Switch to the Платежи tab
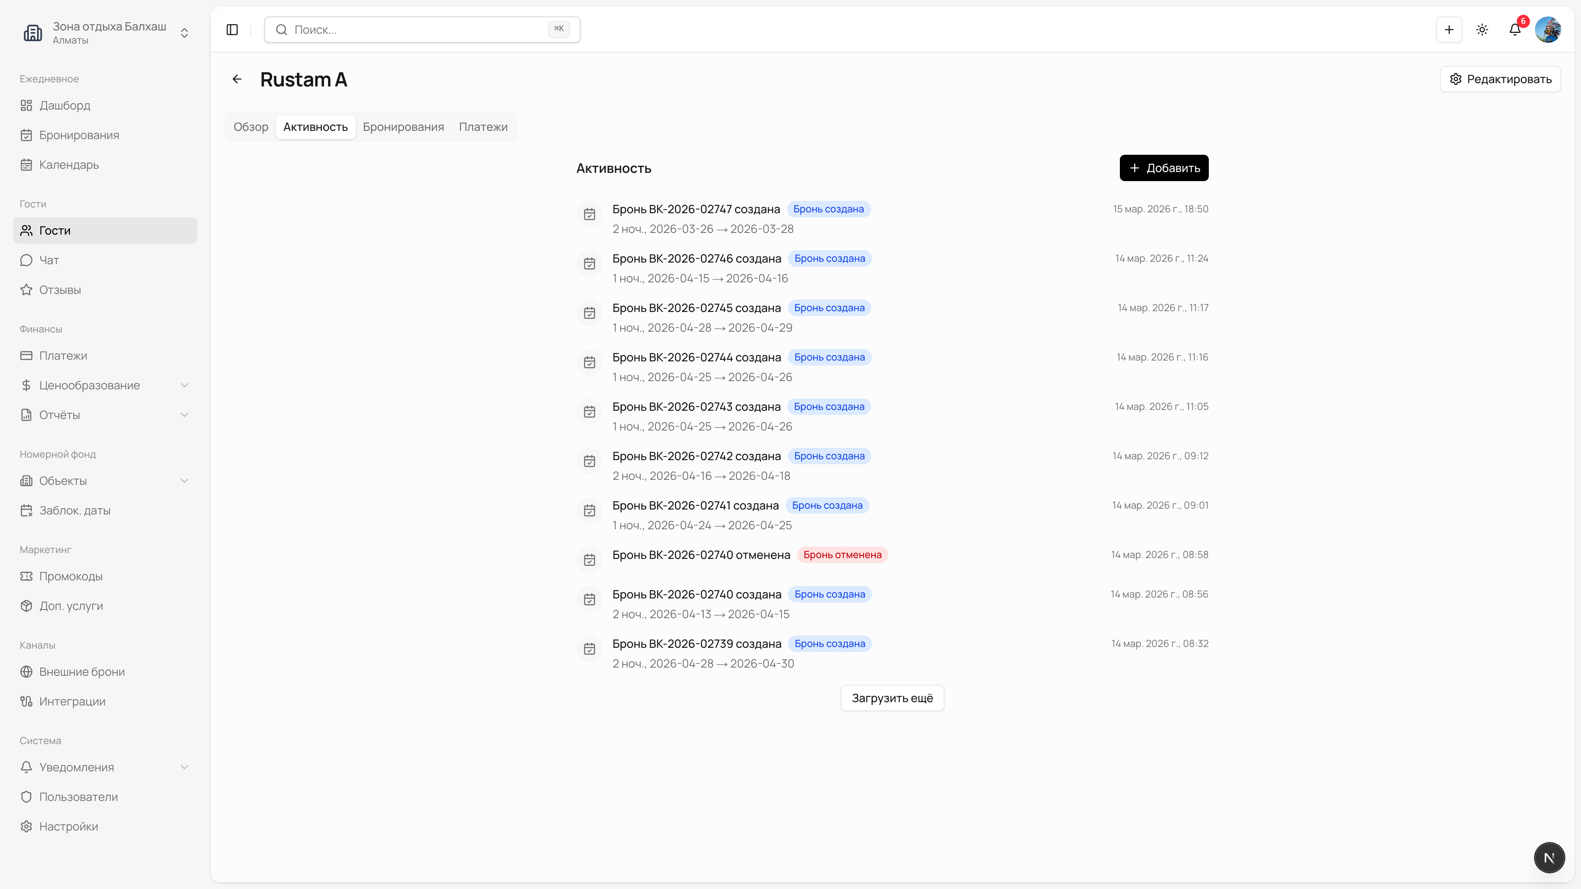 [x=483, y=127]
